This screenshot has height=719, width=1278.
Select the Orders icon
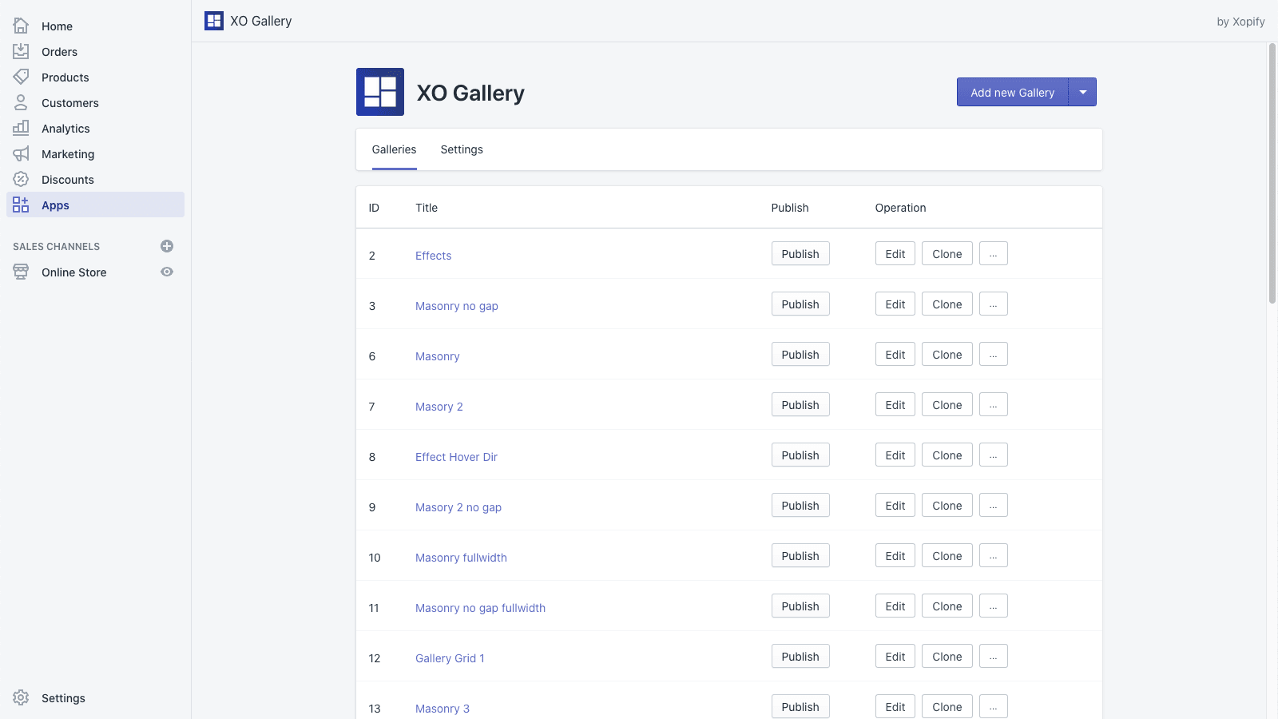[21, 51]
